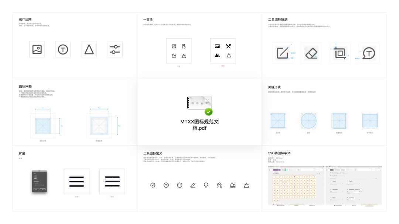Select the eraser icon under 工具图标解剖

pyautogui.click(x=311, y=53)
